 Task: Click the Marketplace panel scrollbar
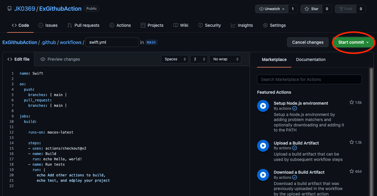click(371, 132)
